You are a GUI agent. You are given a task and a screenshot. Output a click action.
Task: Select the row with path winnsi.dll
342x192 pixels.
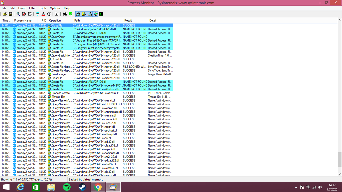[x=87, y=100]
